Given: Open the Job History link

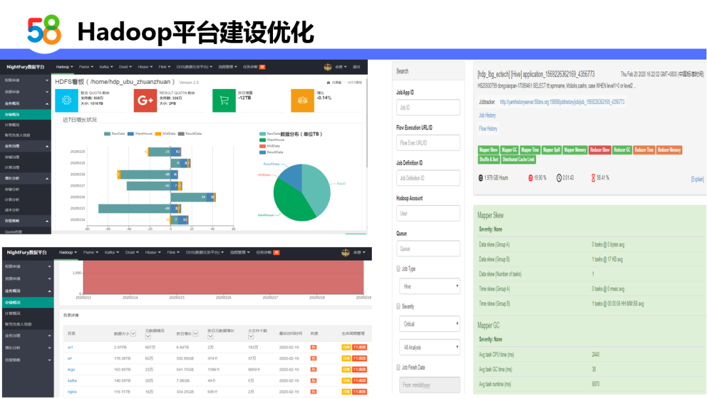Looking at the screenshot, I should click(x=487, y=115).
